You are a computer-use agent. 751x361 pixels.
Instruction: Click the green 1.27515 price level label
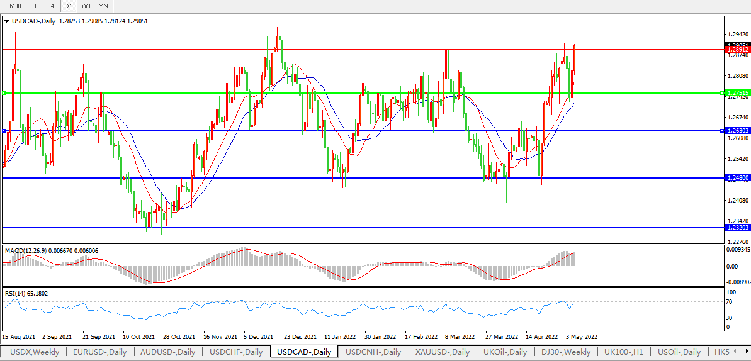[x=737, y=93]
